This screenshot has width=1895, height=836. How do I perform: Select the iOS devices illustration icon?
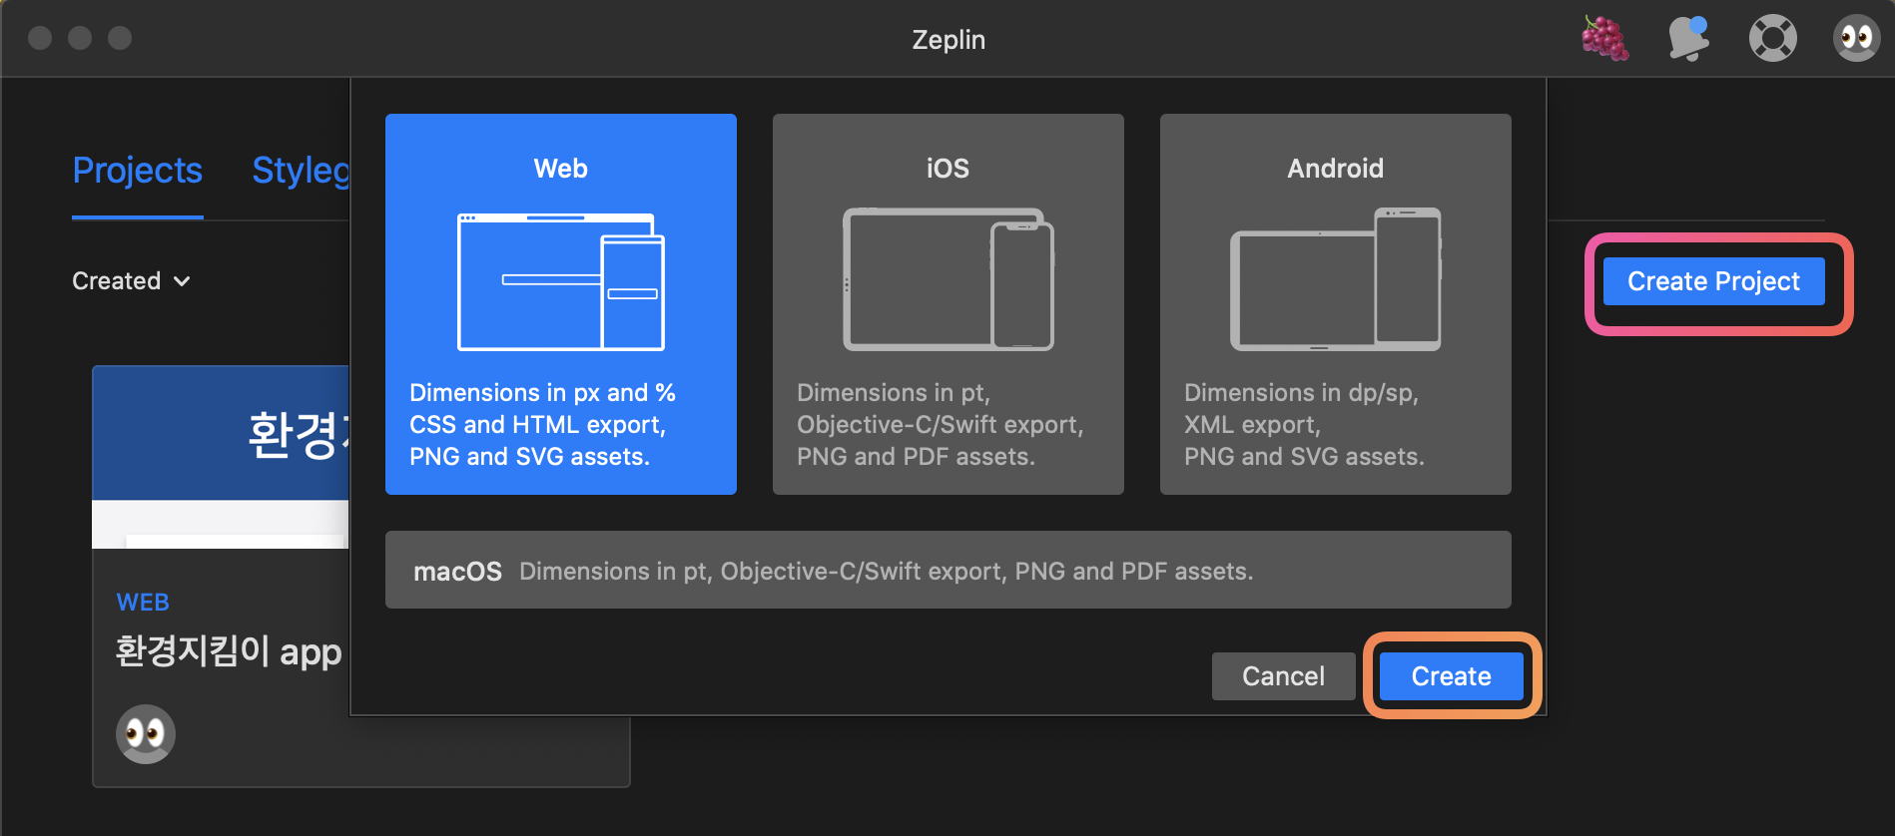click(948, 279)
